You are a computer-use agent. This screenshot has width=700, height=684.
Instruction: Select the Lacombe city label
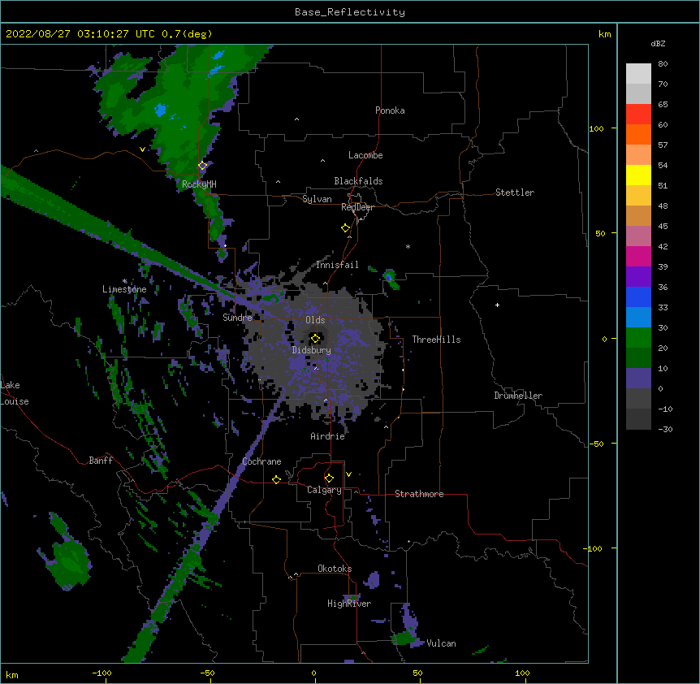[365, 155]
